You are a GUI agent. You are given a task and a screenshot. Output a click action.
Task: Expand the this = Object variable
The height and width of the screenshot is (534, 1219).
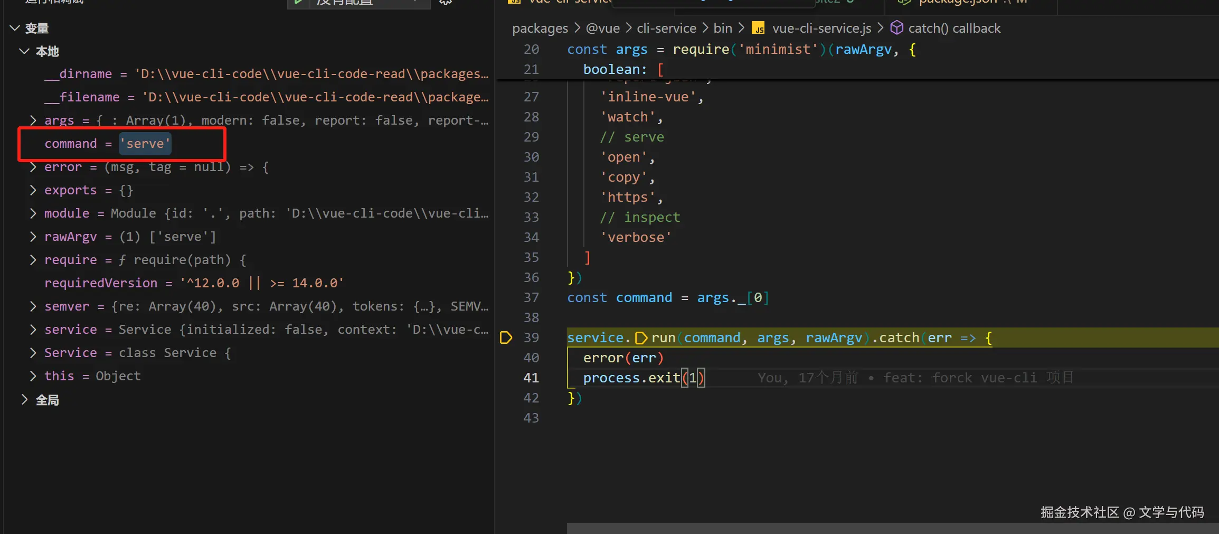pyautogui.click(x=33, y=376)
